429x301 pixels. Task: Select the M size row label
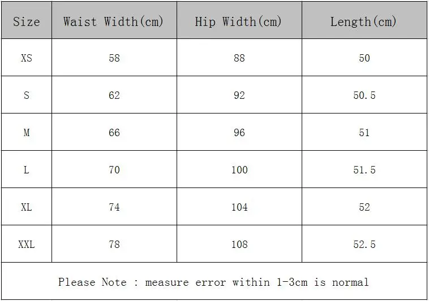pos(27,133)
